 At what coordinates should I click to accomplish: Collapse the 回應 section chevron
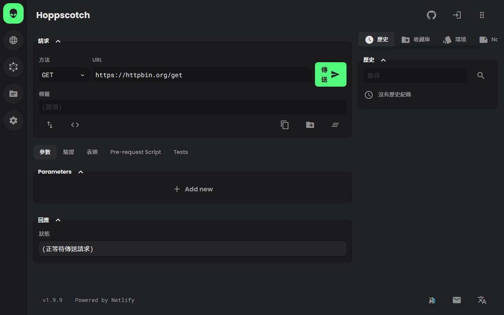point(58,220)
